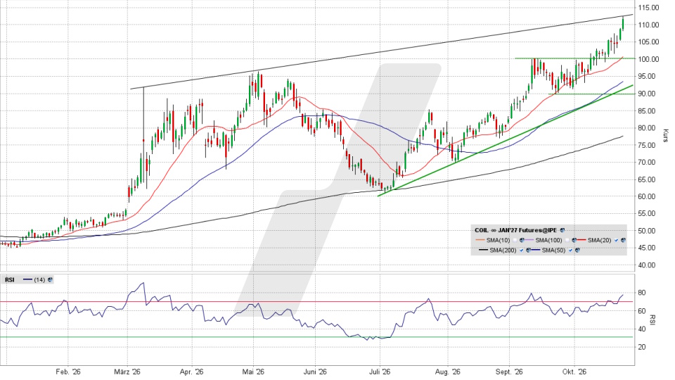Click the Feb. '26 date label

68,372
